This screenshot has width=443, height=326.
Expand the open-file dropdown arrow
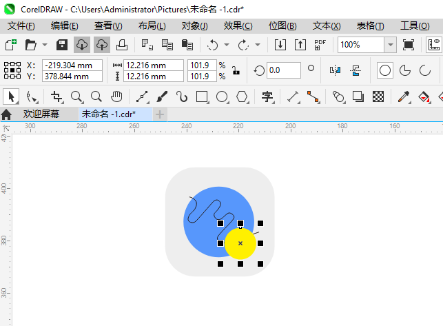(45, 45)
